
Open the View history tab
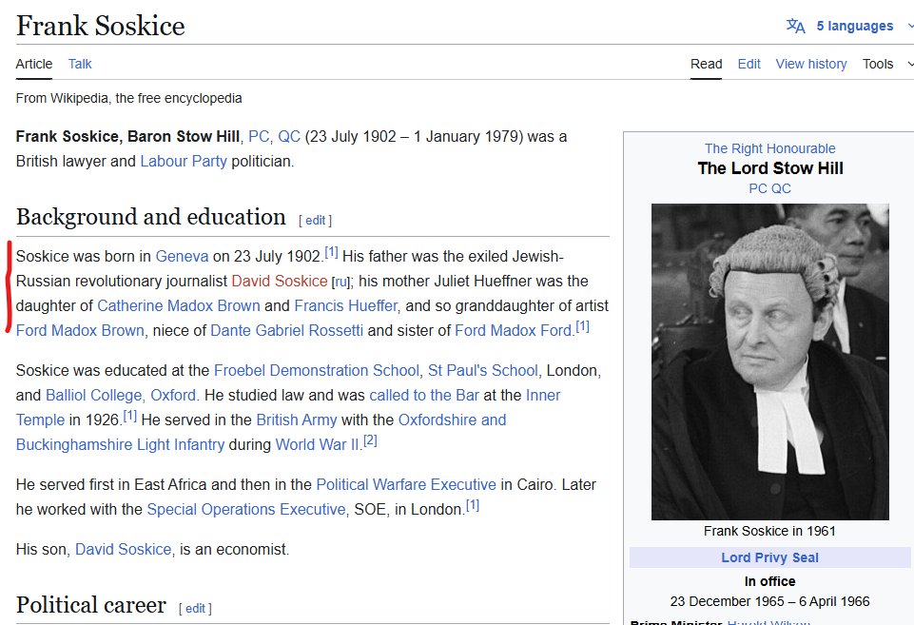click(x=811, y=64)
